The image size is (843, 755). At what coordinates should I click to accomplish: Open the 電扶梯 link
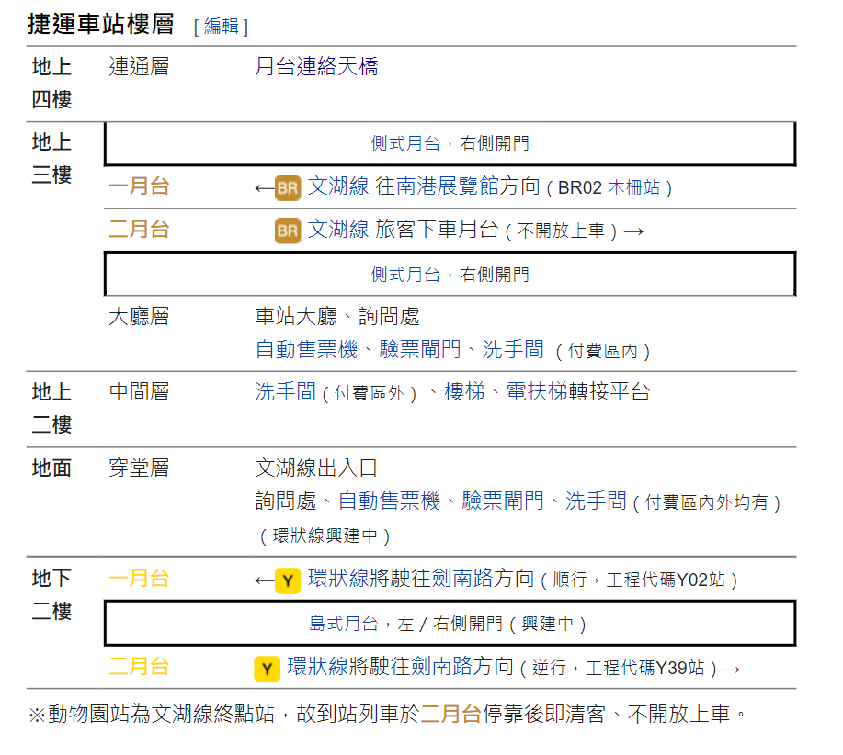[537, 391]
